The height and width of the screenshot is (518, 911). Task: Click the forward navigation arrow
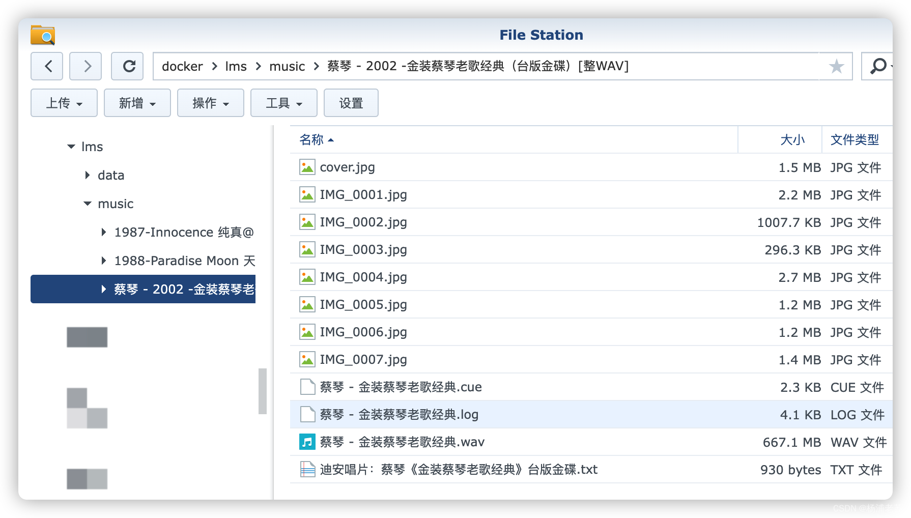pos(85,66)
